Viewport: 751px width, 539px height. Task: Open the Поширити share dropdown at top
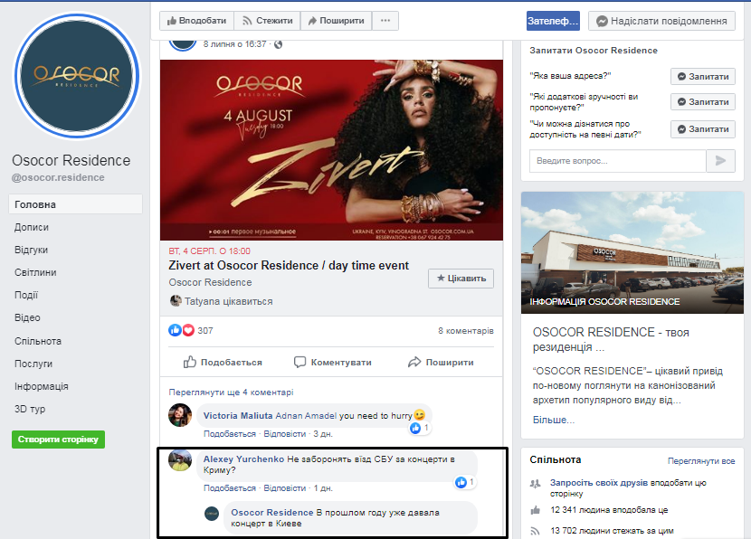335,21
